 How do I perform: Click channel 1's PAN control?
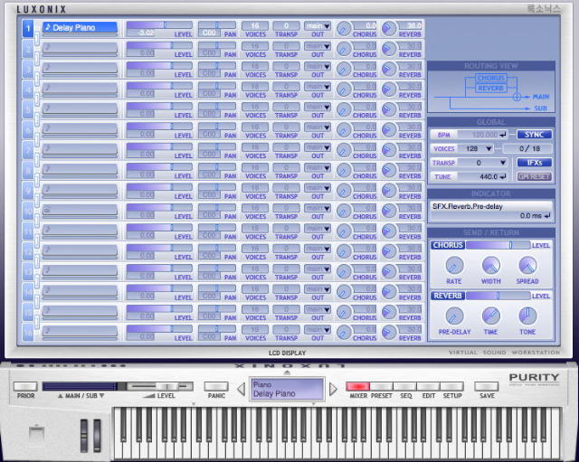coord(217,25)
